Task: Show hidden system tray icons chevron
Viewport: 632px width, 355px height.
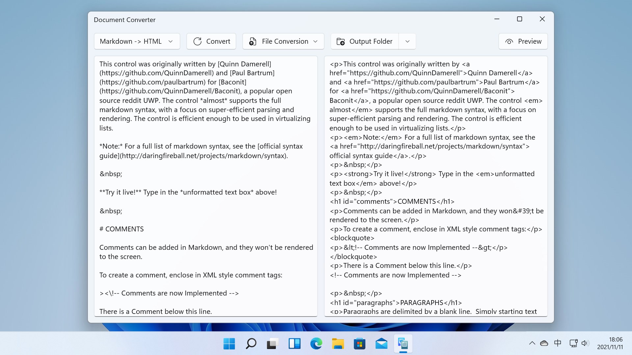Action: 532,343
